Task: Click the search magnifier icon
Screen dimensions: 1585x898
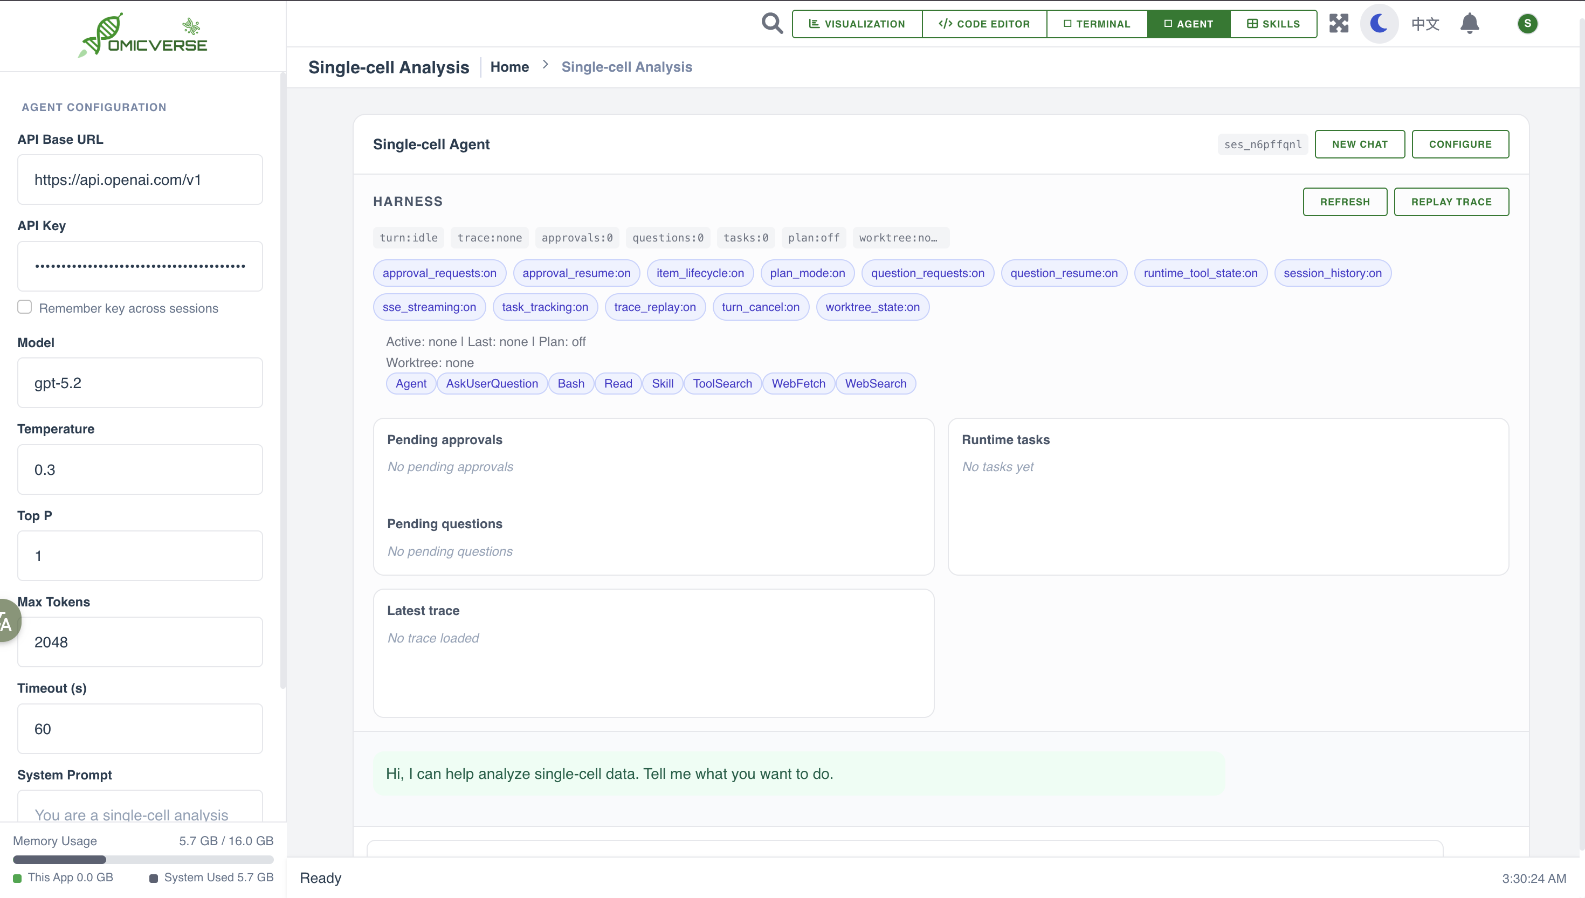Action: point(771,23)
